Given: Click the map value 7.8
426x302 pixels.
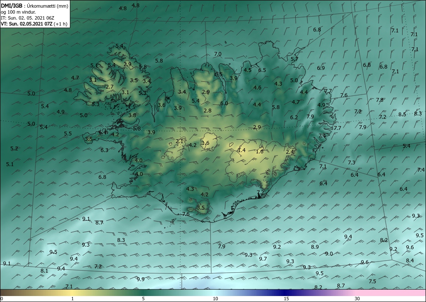Looking at the screenshot, I should [x=380, y=100].
